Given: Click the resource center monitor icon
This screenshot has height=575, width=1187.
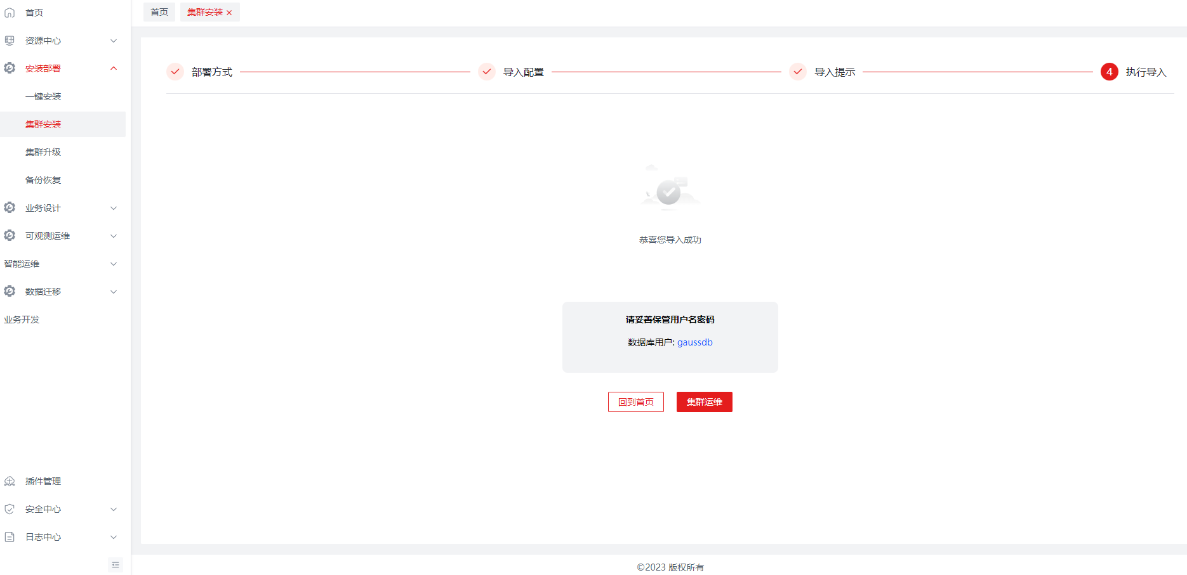Looking at the screenshot, I should click(10, 41).
